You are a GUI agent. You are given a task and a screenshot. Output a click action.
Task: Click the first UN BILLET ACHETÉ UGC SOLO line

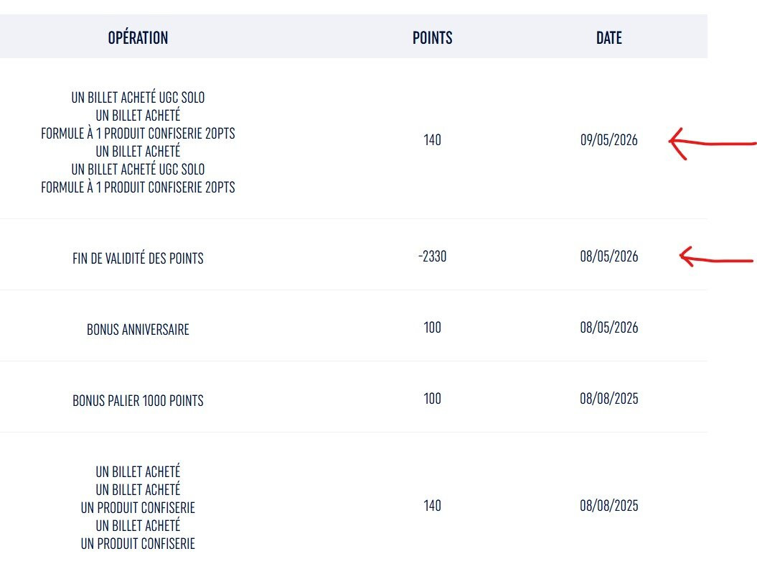(x=138, y=97)
